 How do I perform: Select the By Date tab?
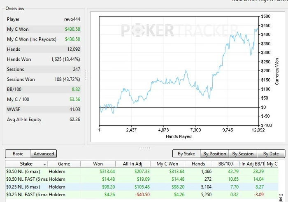(271, 154)
